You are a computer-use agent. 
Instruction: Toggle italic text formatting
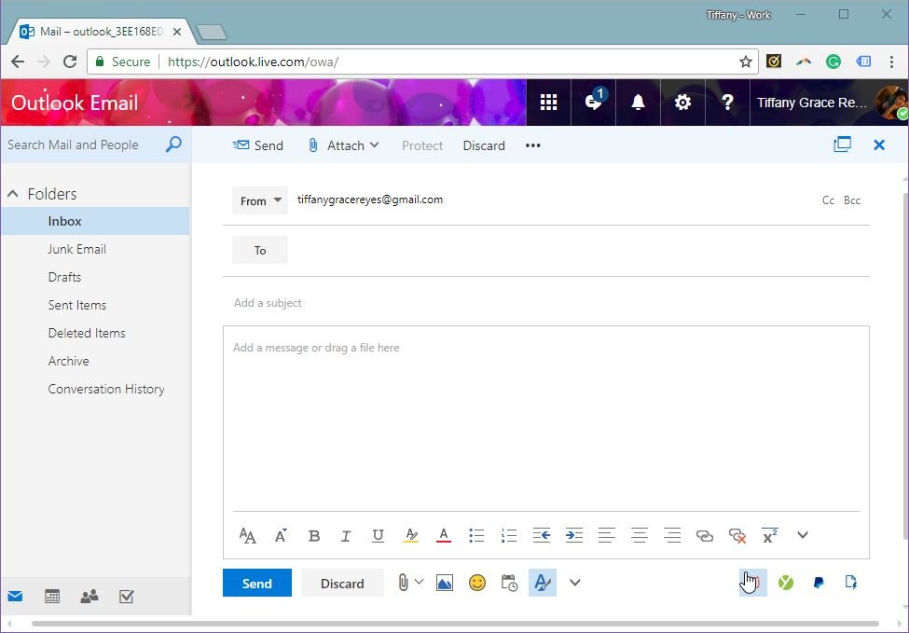click(x=346, y=535)
